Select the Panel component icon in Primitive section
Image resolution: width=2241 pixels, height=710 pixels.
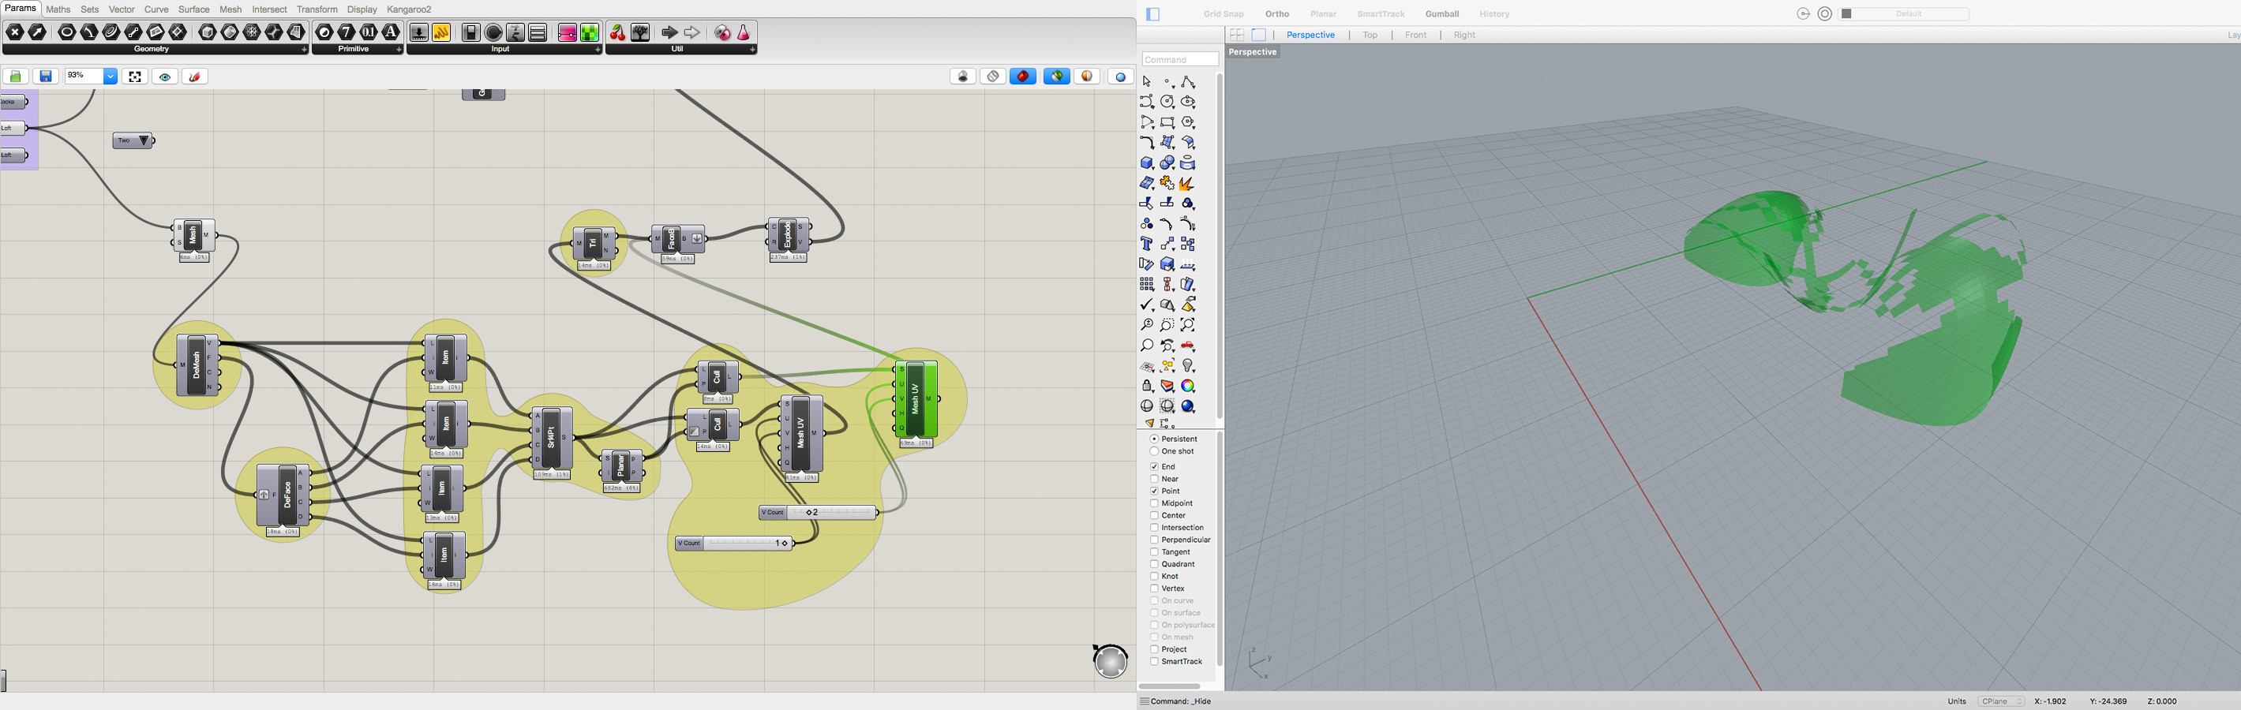pos(441,33)
